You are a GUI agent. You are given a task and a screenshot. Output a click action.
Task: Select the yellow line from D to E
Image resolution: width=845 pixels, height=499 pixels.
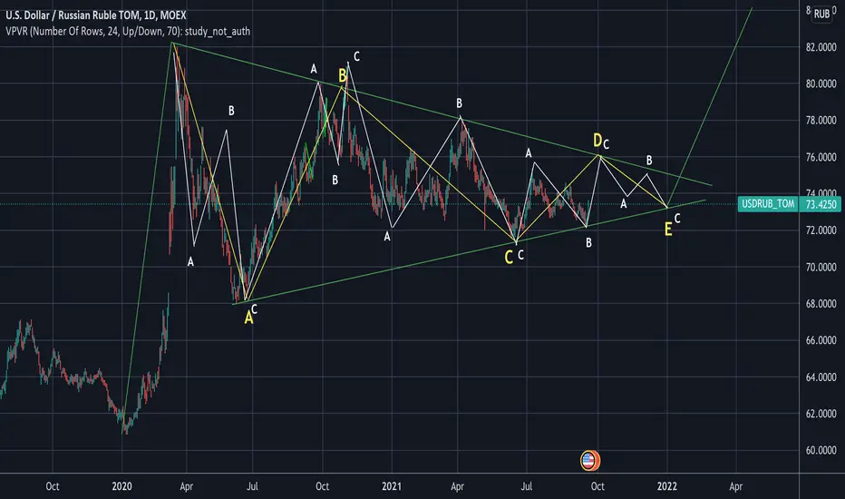(633, 181)
